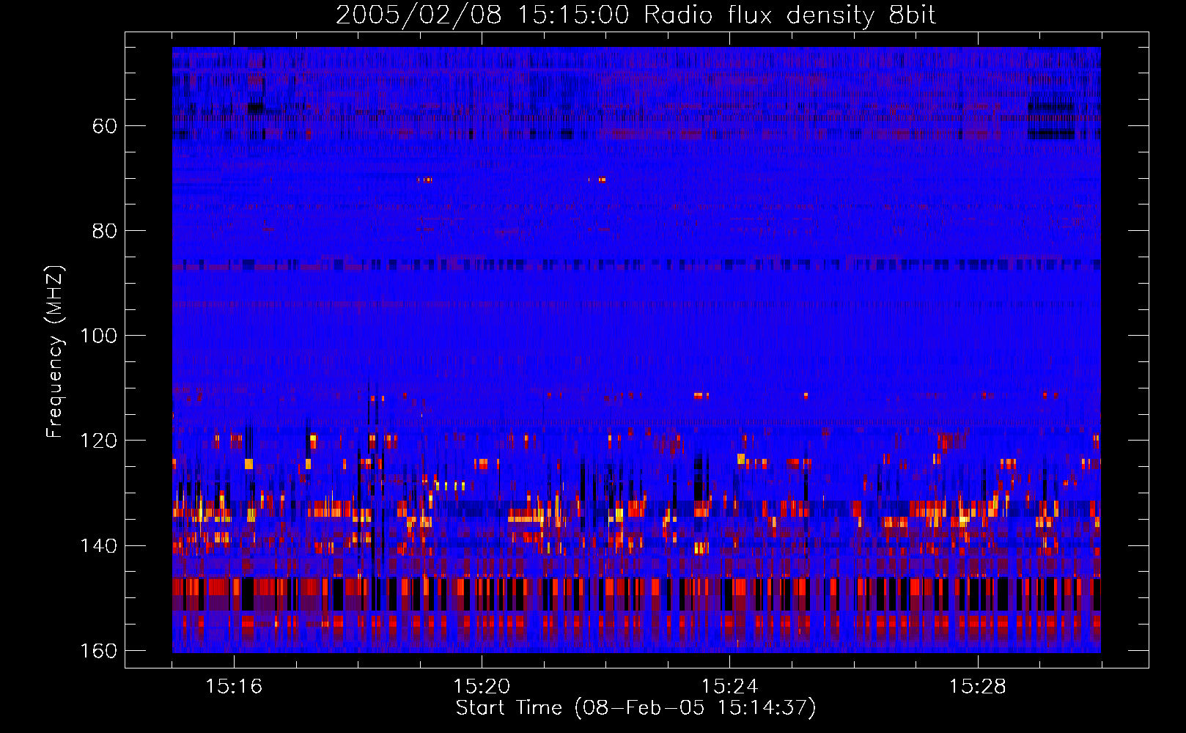Image resolution: width=1186 pixels, height=733 pixels.
Task: Click the 160 frequency tick label
Action: click(98, 651)
